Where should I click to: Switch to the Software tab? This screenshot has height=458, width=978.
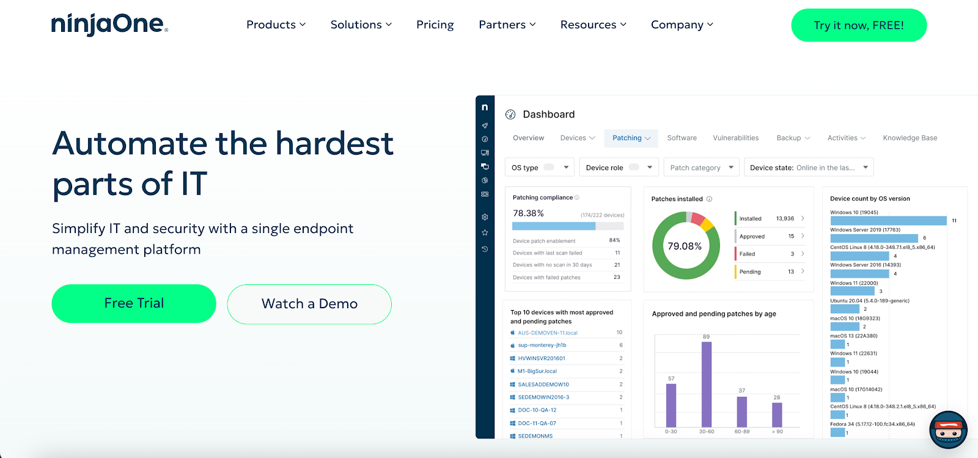click(x=682, y=138)
